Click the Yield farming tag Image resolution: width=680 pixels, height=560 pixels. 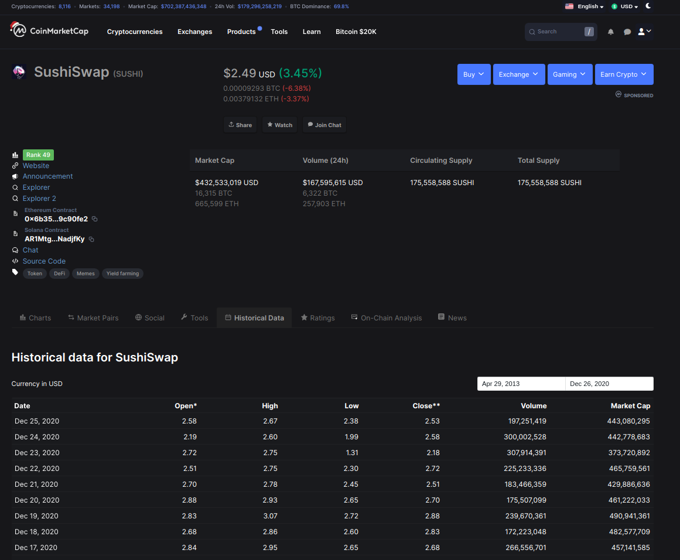click(123, 274)
